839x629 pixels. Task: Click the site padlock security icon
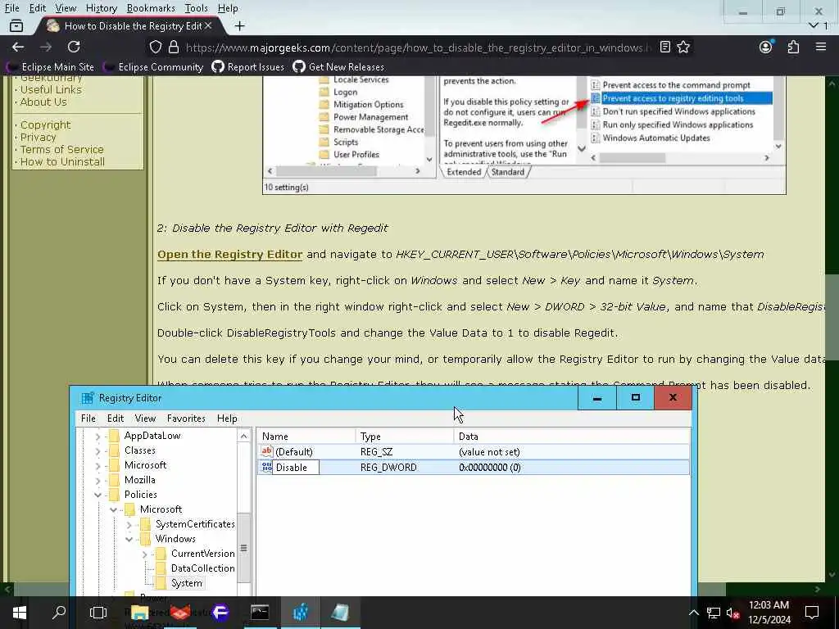(174, 47)
